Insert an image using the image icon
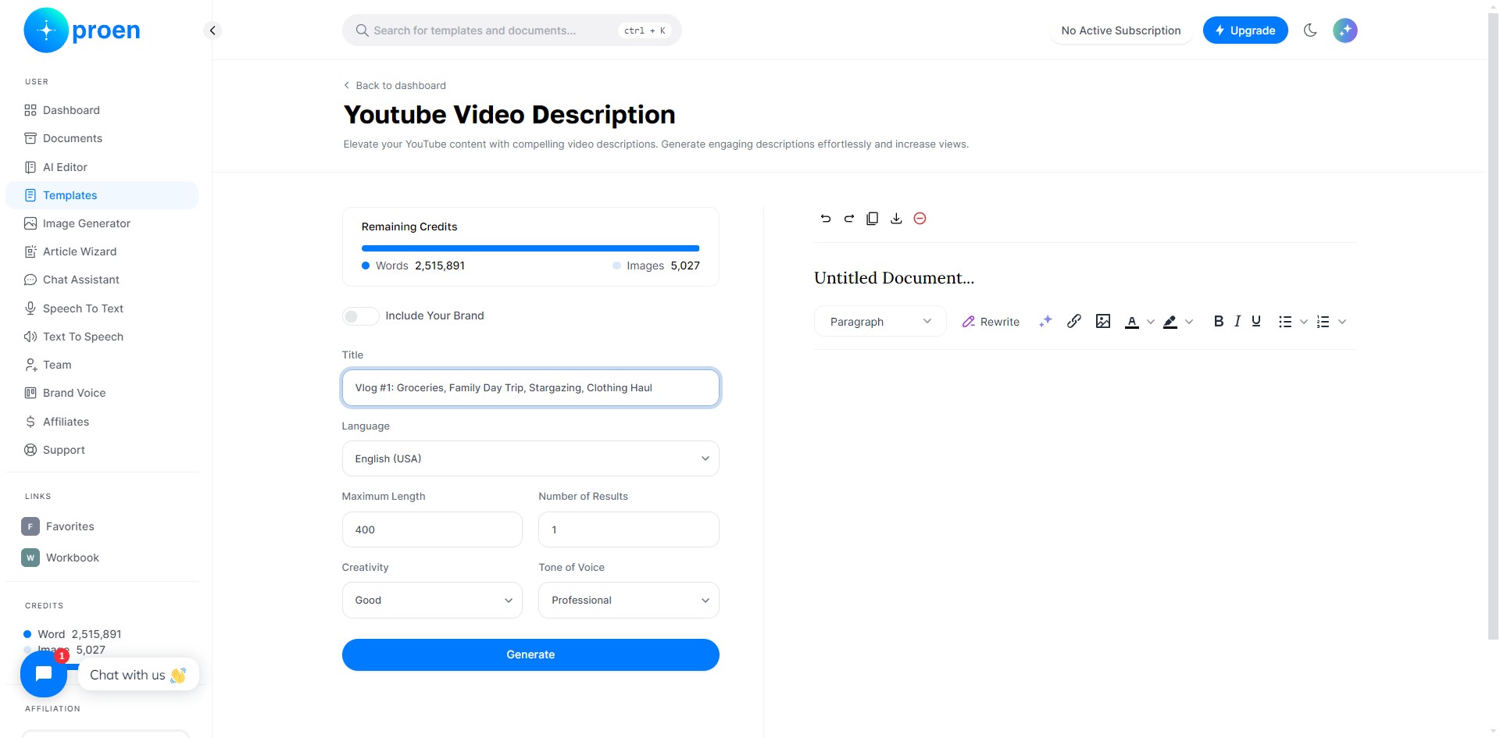Image resolution: width=1500 pixels, height=738 pixels. (1103, 321)
